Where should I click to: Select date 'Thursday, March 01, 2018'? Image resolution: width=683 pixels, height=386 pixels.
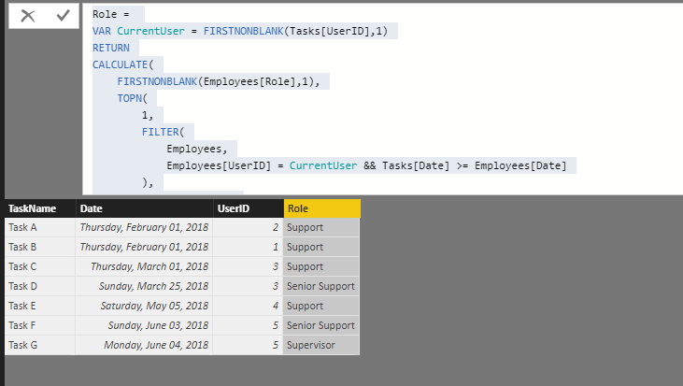(144, 266)
